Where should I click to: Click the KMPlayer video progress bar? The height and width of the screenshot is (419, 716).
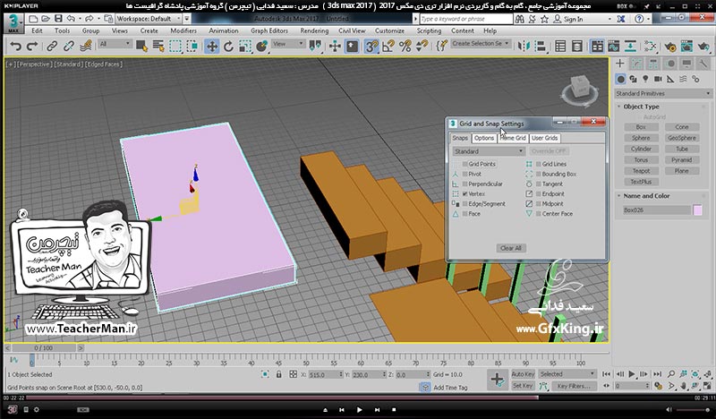click(x=360, y=398)
